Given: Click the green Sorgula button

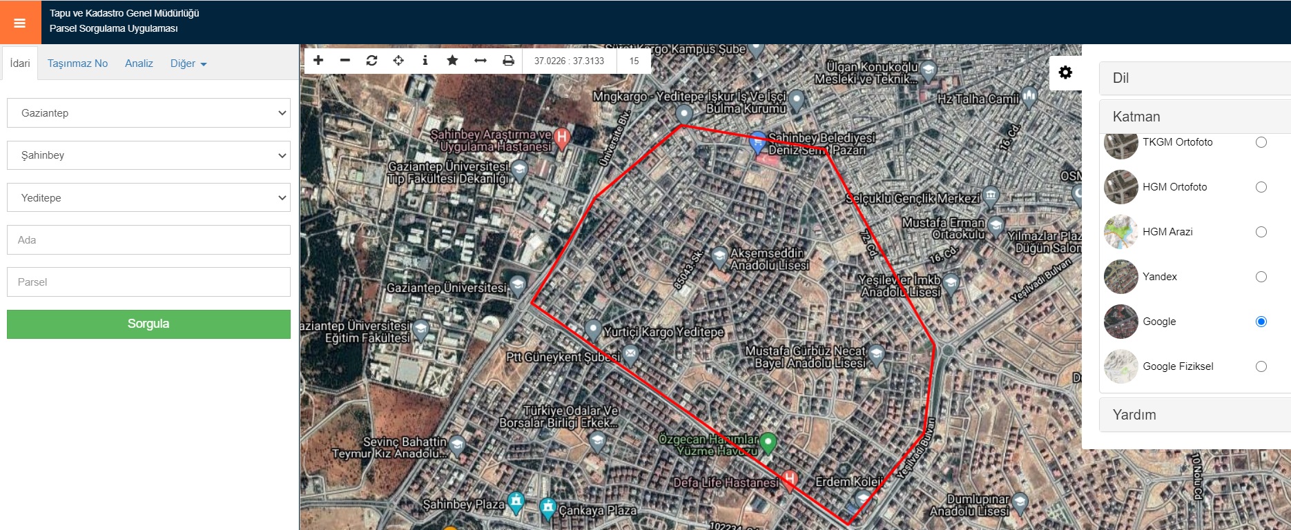Looking at the screenshot, I should pos(148,324).
